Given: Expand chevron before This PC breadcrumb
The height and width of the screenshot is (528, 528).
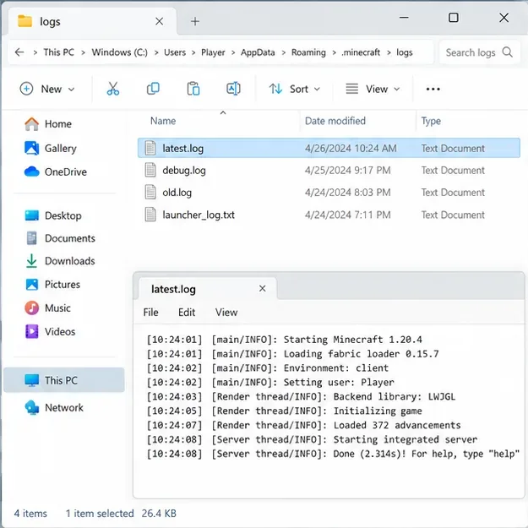Looking at the screenshot, I should 35,52.
